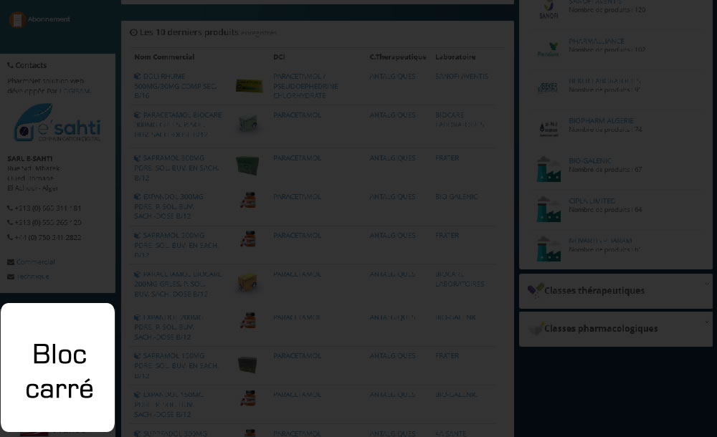Viewport: 717px width, 437px height.
Task: Follow the LOGIRAM developer link
Action: (75, 91)
